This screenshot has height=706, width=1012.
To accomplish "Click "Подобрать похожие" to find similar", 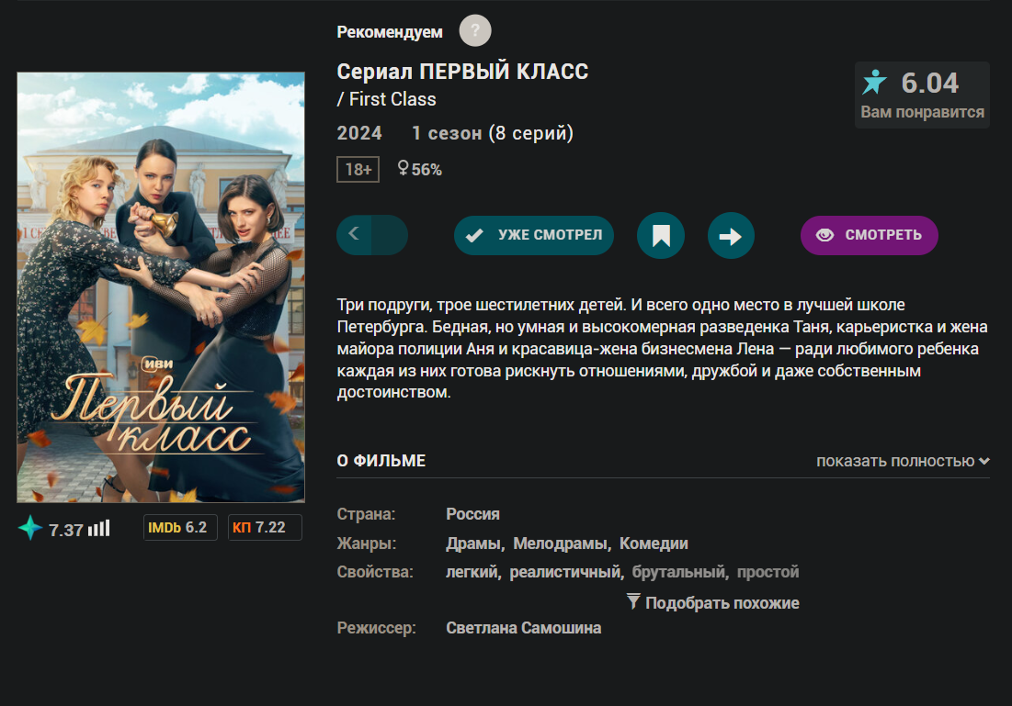I will [722, 603].
